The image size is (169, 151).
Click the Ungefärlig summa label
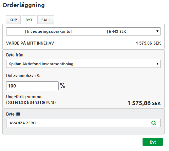(x=24, y=97)
